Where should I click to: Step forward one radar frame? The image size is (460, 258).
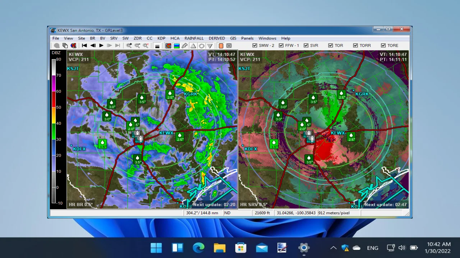click(109, 46)
